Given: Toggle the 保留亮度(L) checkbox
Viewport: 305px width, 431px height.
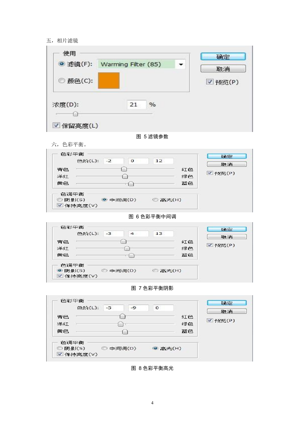Looking at the screenshot, I should tap(56, 125).
